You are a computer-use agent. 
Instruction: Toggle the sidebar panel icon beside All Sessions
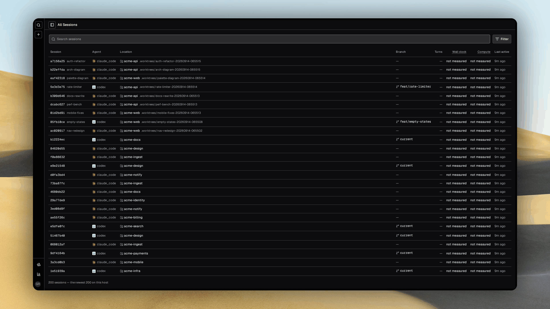52,25
